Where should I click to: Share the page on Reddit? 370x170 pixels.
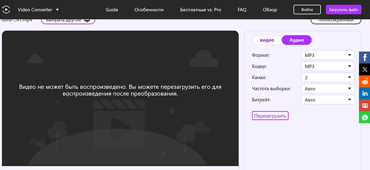(x=365, y=82)
